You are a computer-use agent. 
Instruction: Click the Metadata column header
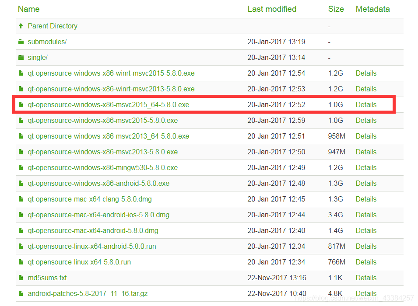point(372,9)
